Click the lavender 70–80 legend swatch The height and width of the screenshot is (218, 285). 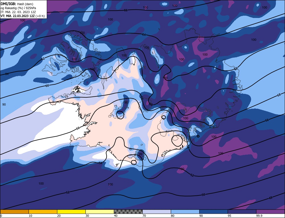157,212
